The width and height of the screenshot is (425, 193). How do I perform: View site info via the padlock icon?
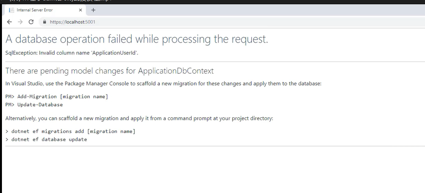(45, 22)
